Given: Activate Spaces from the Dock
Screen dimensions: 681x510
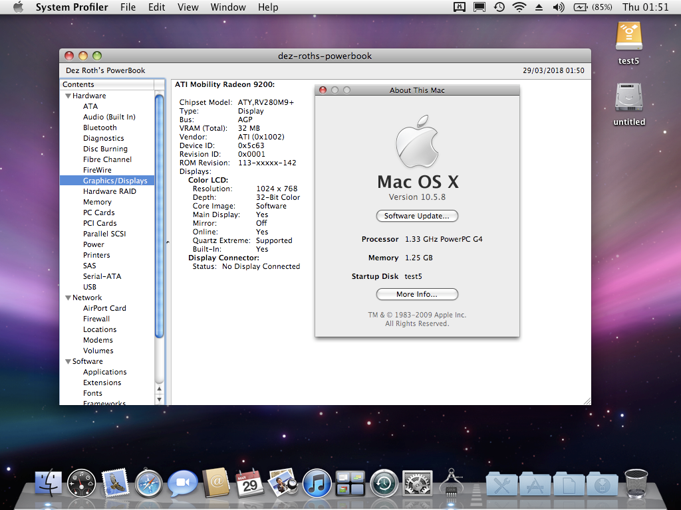Looking at the screenshot, I should point(350,483).
